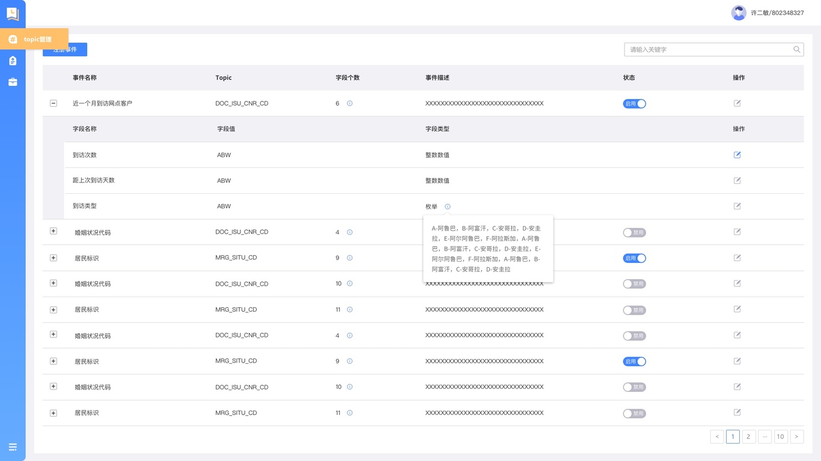Click the user avatar picture
The width and height of the screenshot is (821, 461).
pos(739,13)
